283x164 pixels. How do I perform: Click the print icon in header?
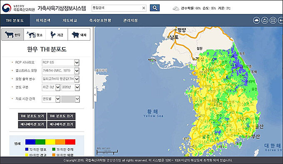[x=265, y=20]
